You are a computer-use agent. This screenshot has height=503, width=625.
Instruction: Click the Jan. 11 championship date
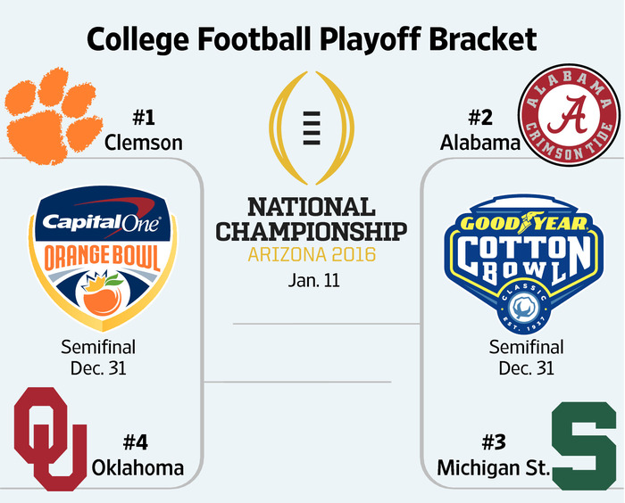[x=313, y=280]
